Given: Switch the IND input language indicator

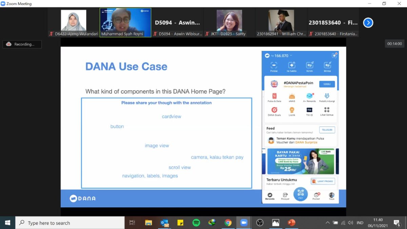Looking at the screenshot, I should click(x=360, y=223).
